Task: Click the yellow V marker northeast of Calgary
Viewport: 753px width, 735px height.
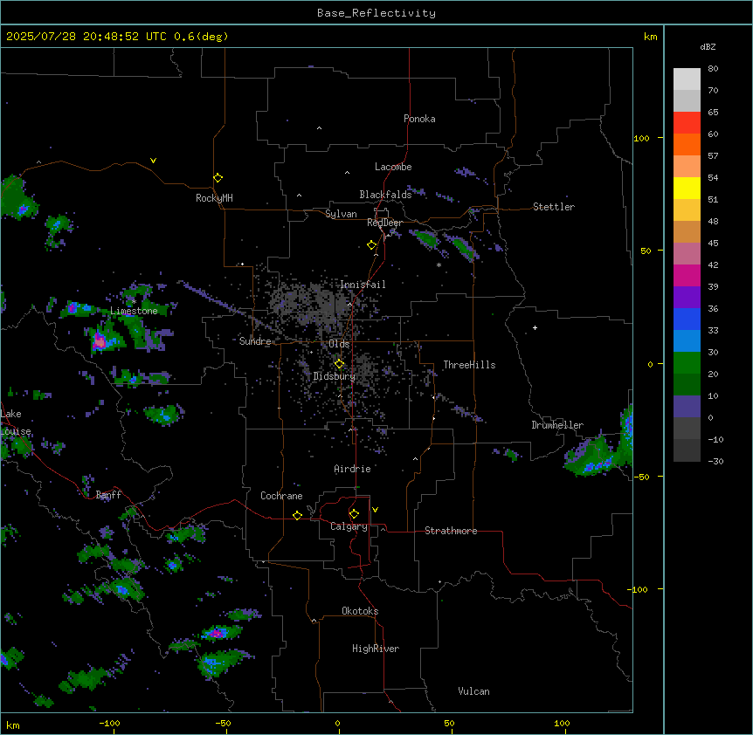Action: (x=375, y=510)
